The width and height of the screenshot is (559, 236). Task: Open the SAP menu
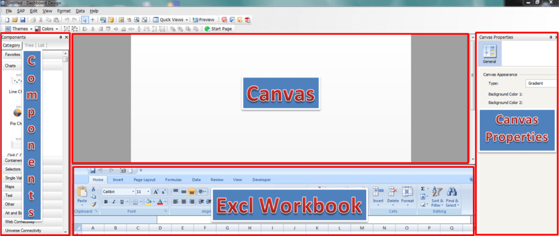[21, 11]
